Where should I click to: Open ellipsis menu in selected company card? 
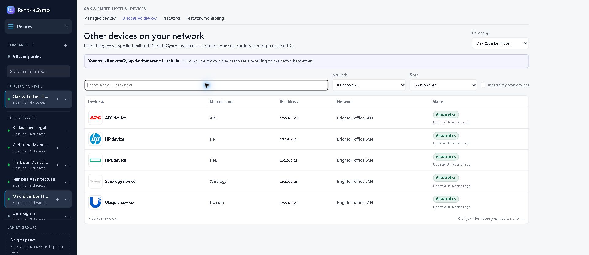[x=67, y=99]
